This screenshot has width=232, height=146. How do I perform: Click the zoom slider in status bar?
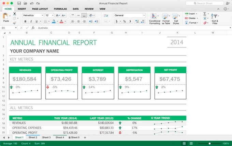(209, 143)
